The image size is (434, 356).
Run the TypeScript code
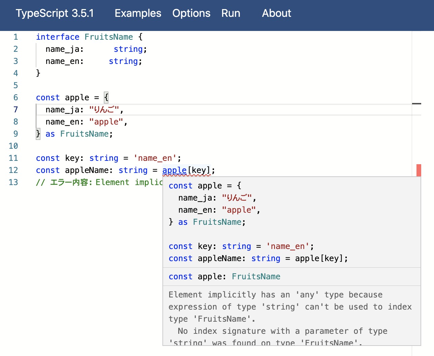[x=230, y=13]
